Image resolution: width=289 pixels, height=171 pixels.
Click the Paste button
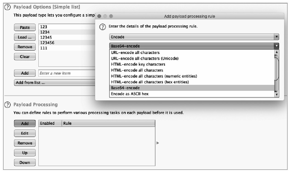(x=25, y=27)
